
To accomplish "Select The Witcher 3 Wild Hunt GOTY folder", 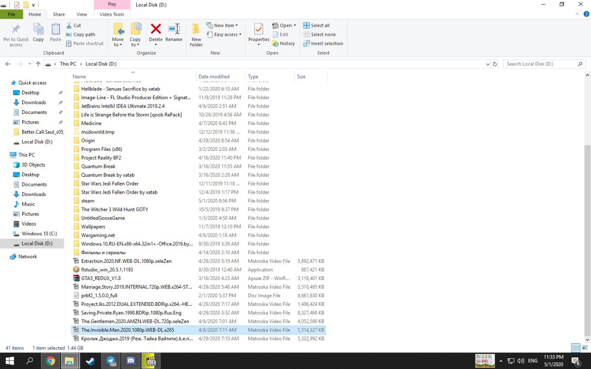I will tap(115, 209).
